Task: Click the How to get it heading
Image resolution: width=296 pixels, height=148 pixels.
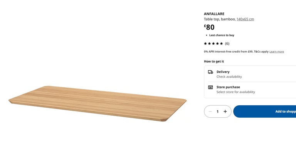Action: tap(214, 62)
